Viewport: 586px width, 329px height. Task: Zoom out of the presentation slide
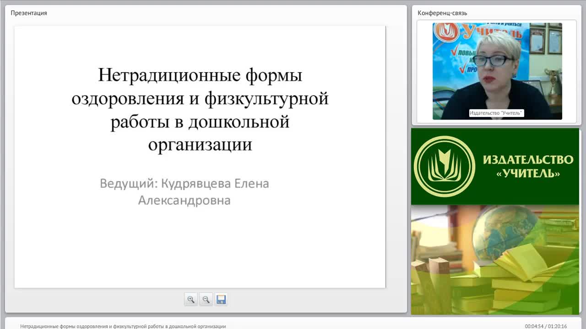click(206, 299)
